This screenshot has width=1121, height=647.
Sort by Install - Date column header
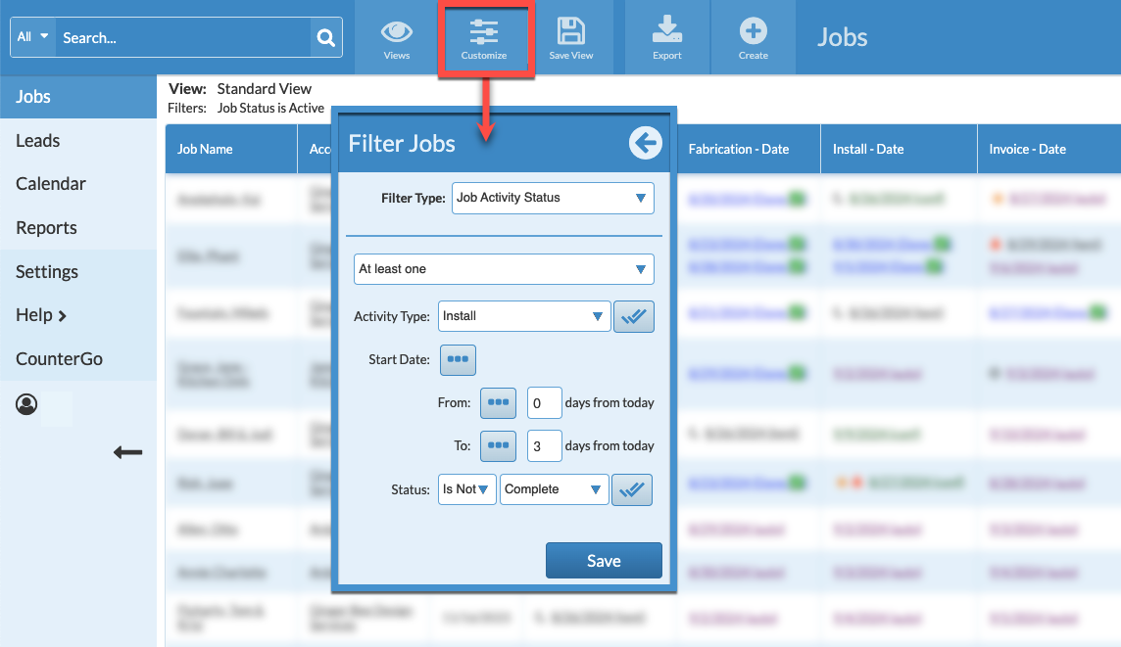pos(899,149)
